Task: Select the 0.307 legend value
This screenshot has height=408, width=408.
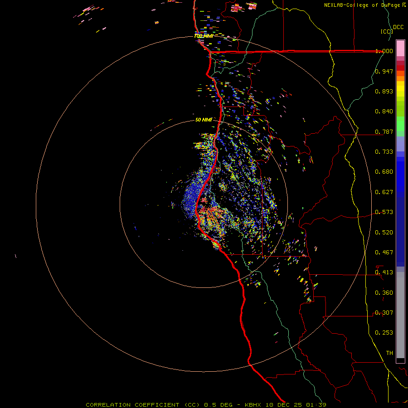Action: coord(384,313)
